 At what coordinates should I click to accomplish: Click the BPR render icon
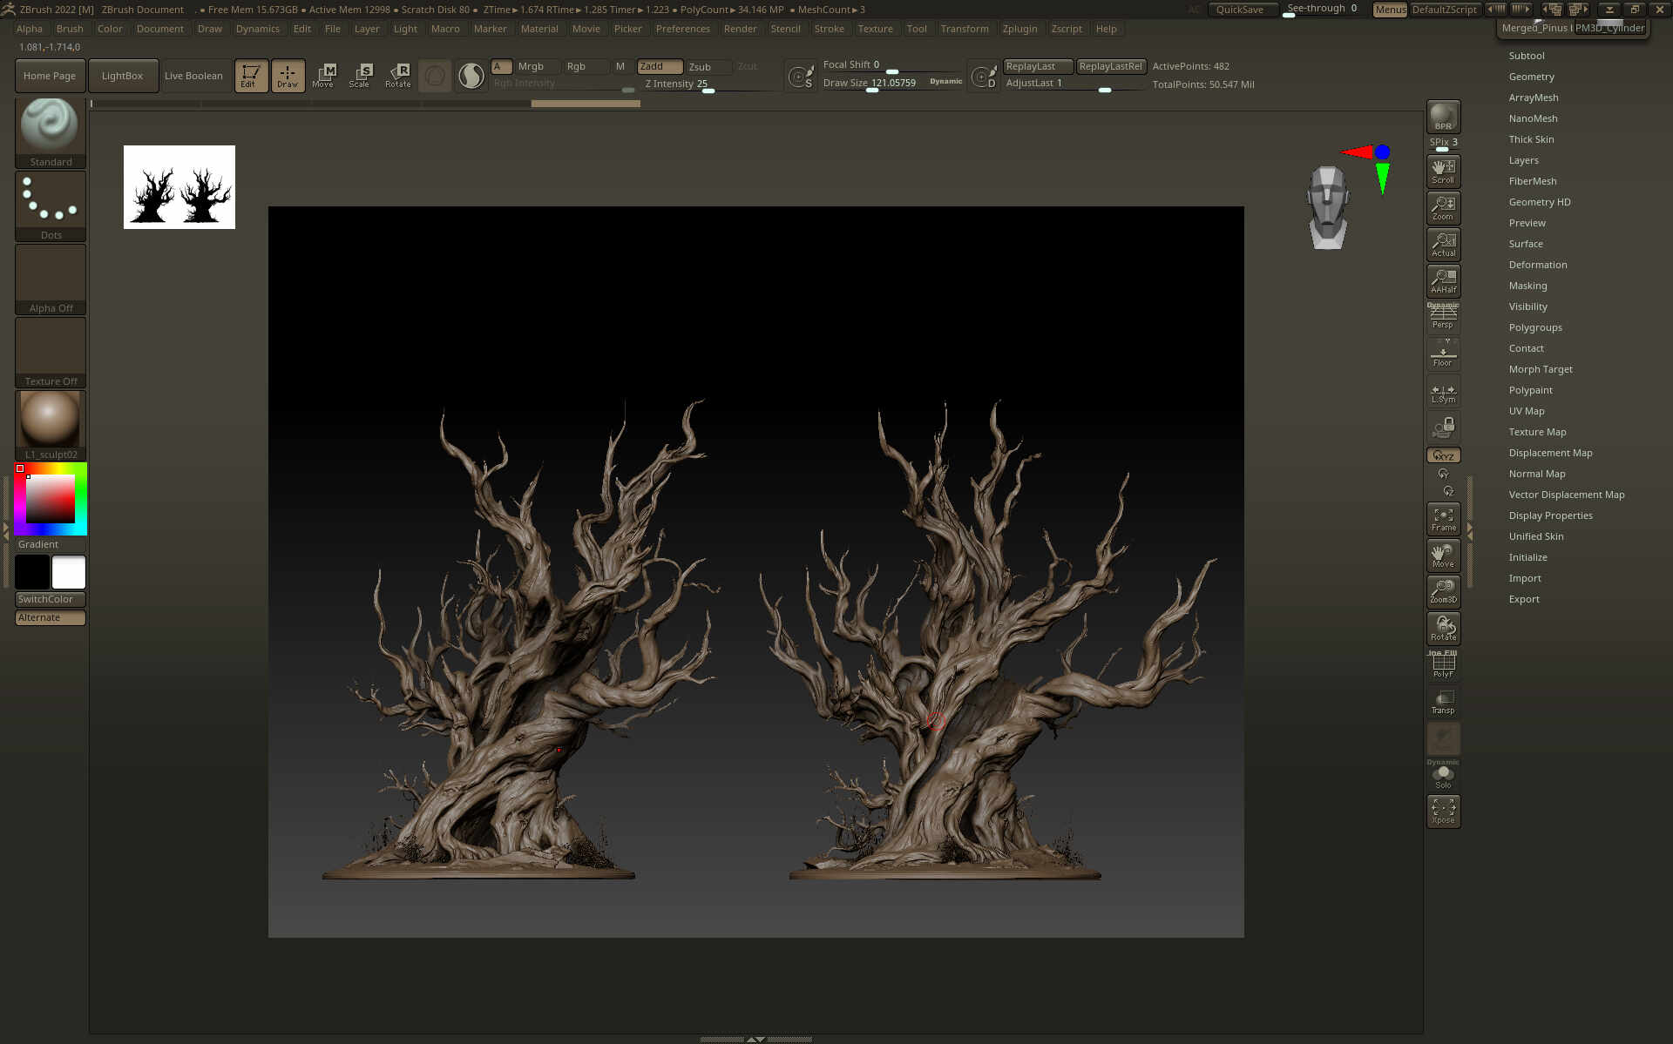pos(1443,116)
